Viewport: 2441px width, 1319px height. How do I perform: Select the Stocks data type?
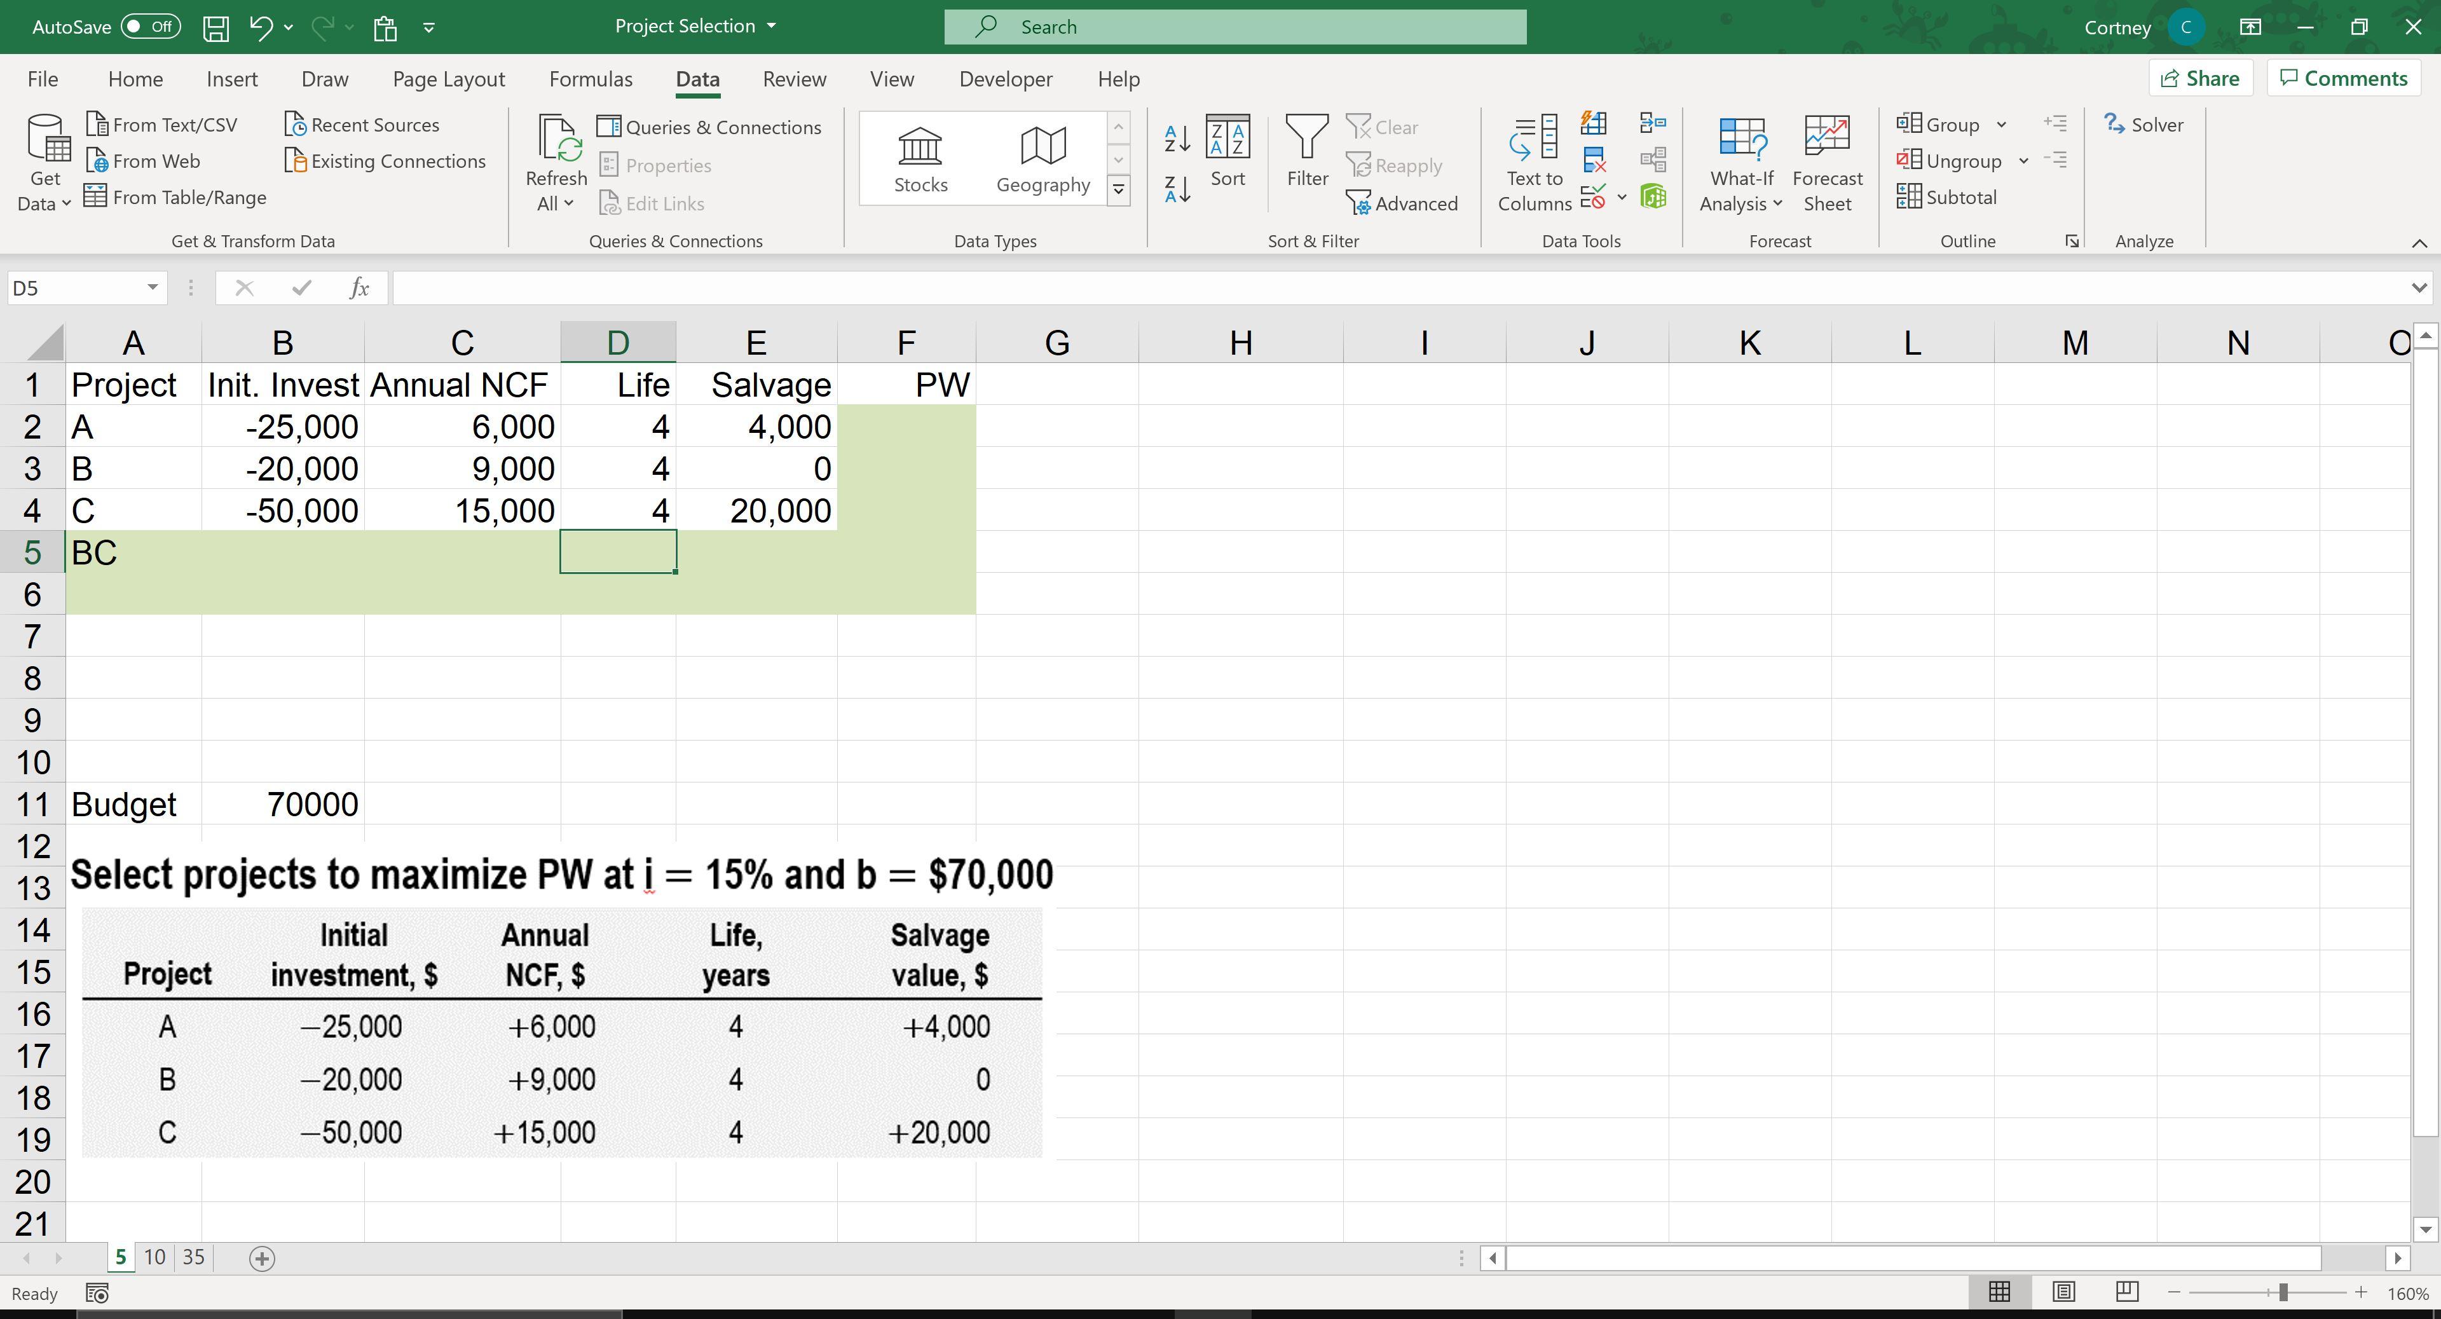coord(920,159)
